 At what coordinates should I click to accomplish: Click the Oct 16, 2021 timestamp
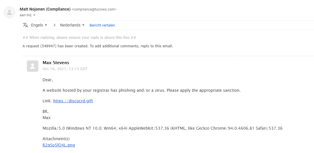pyautogui.click(x=65, y=69)
